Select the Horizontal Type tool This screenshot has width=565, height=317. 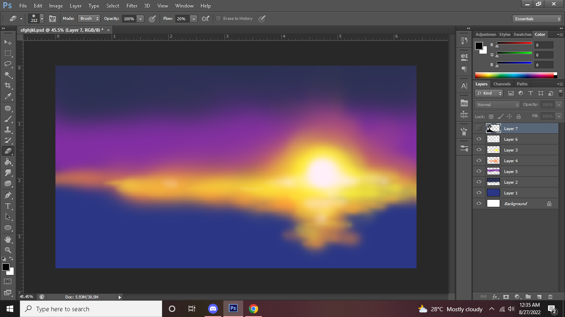pos(8,206)
